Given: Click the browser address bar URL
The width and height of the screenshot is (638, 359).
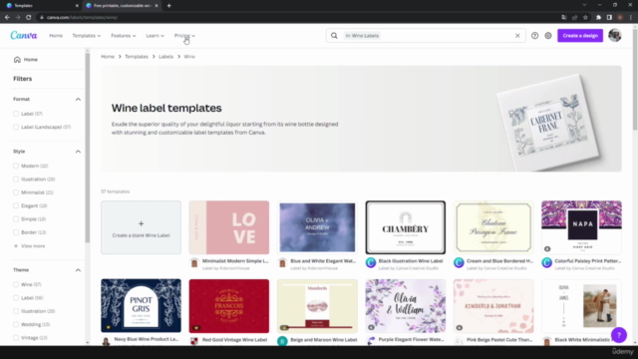Looking at the screenshot, I should point(82,18).
